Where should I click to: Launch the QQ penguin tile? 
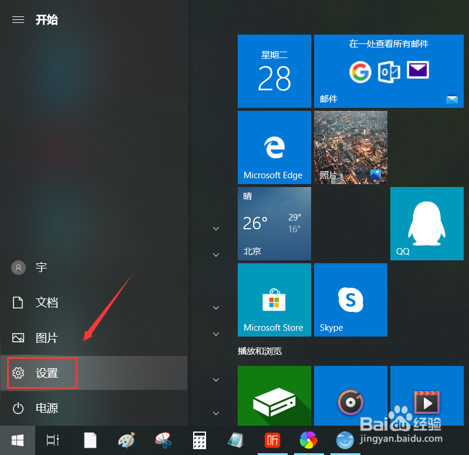pyautogui.click(x=427, y=224)
